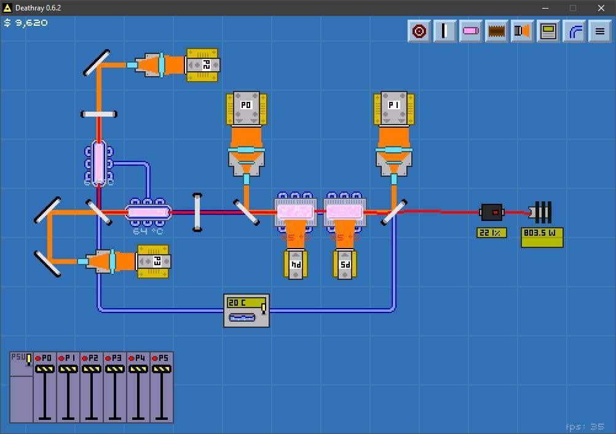Select the dichroic mirror beneath P1 pump
The image size is (616, 434).
click(394, 212)
